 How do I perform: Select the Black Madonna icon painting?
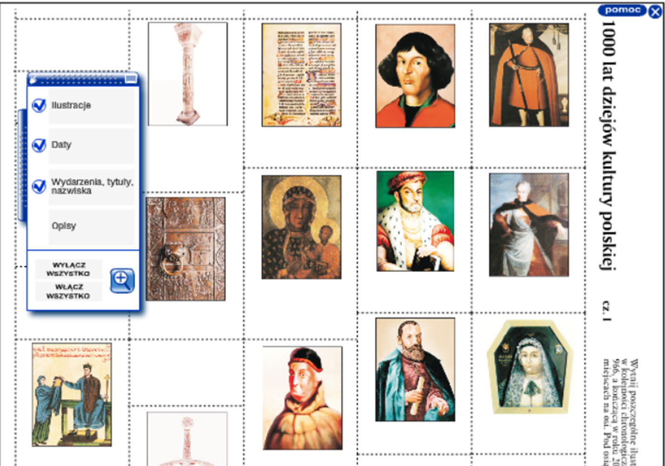301,227
